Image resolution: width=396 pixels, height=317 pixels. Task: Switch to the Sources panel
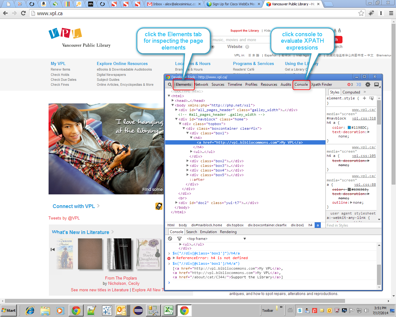point(218,85)
